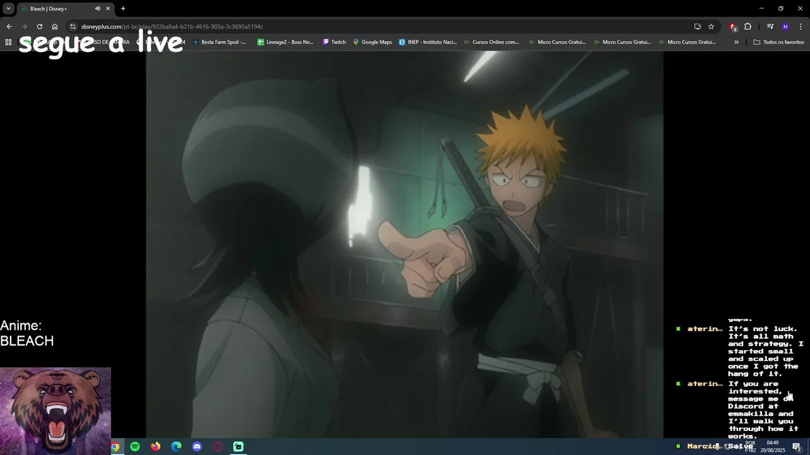Select the 'Anime: BLEACH' overlay text
This screenshot has height=455, width=810.
pyautogui.click(x=27, y=333)
